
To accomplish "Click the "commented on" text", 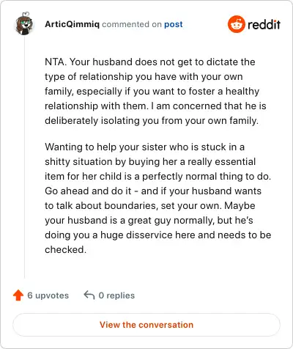I will click(132, 24).
